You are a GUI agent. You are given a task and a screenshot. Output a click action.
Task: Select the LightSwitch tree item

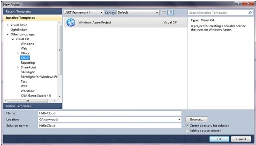point(19,30)
